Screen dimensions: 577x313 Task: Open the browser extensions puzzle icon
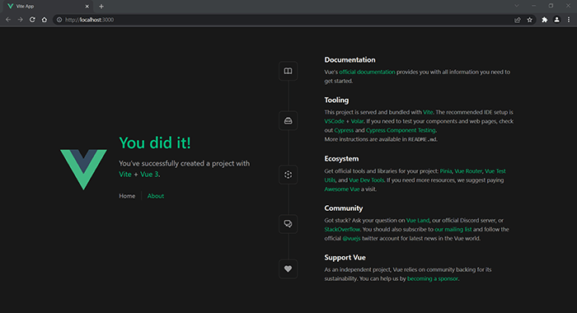pyautogui.click(x=545, y=20)
